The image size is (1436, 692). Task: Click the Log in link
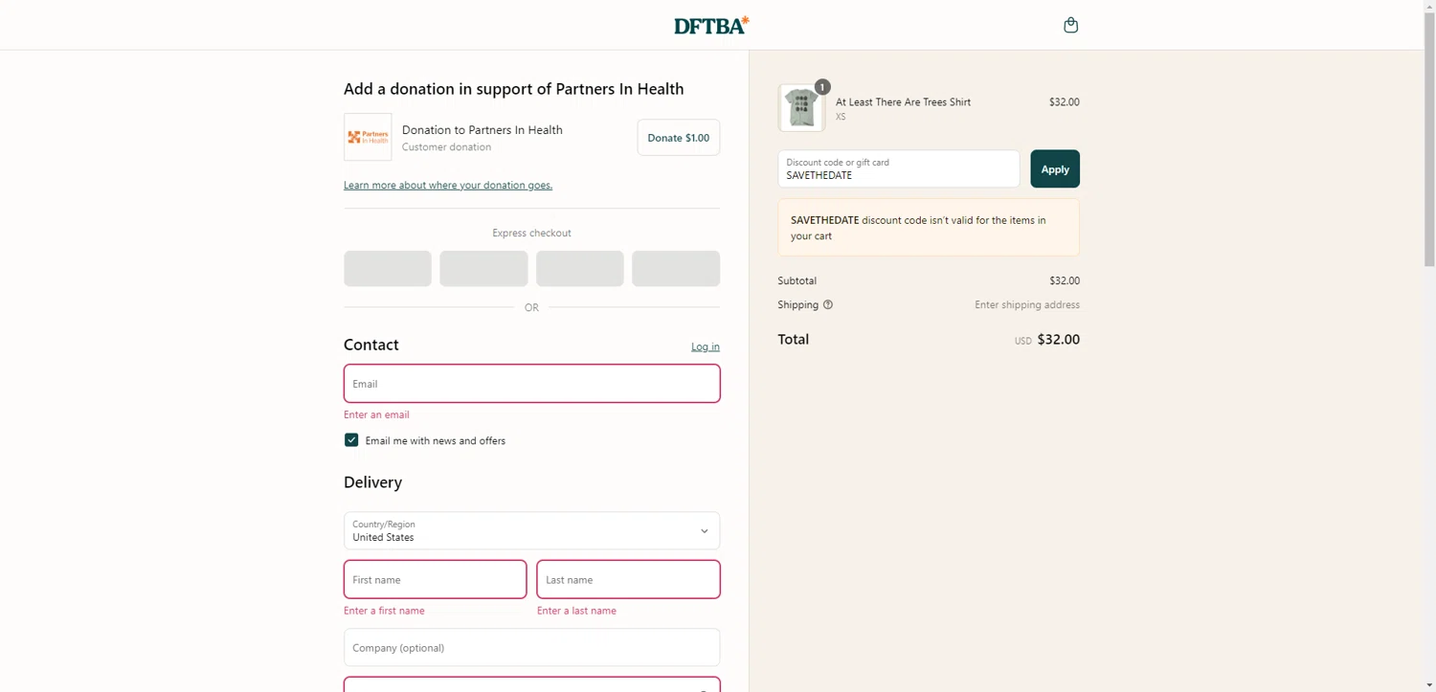click(x=706, y=346)
